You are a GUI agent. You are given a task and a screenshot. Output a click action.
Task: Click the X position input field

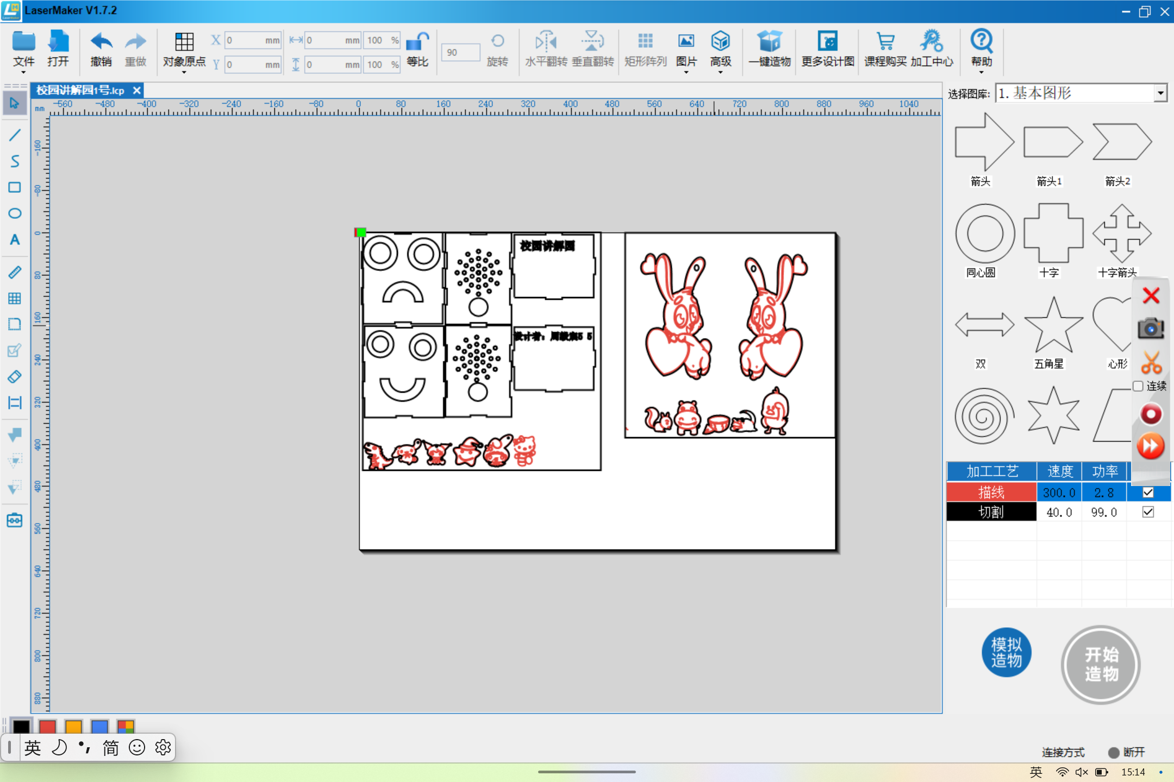pos(253,40)
